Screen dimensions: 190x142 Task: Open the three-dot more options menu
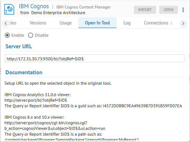coord(183,10)
